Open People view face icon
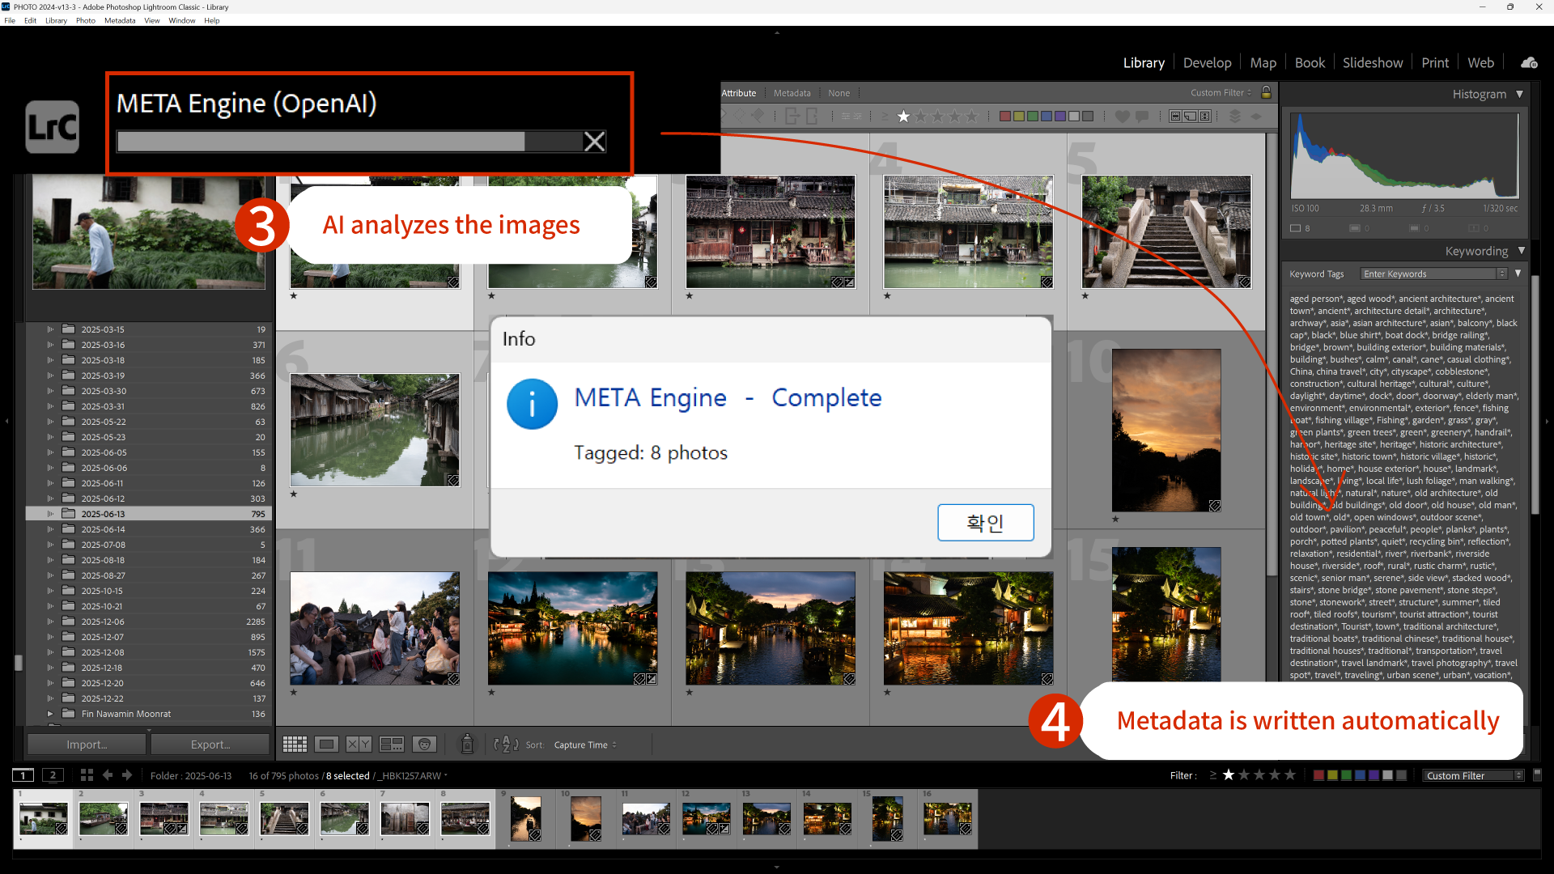1554x874 pixels. 424,745
